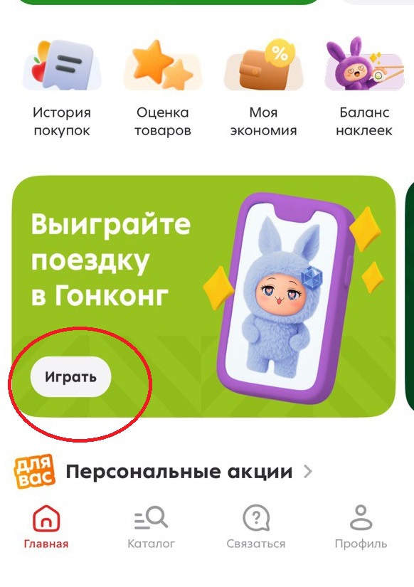Click the Для вас orange badge
The height and width of the screenshot is (587, 414).
[x=34, y=472]
